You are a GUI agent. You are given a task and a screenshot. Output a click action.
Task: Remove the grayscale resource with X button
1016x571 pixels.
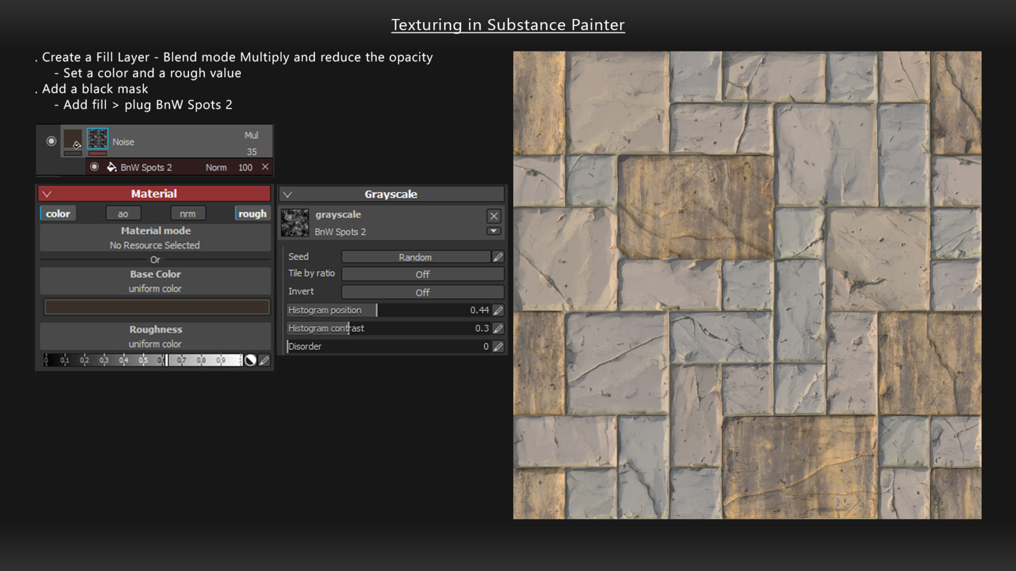494,216
